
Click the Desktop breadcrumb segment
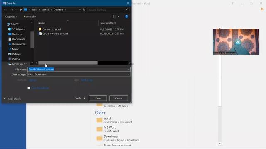(58, 10)
